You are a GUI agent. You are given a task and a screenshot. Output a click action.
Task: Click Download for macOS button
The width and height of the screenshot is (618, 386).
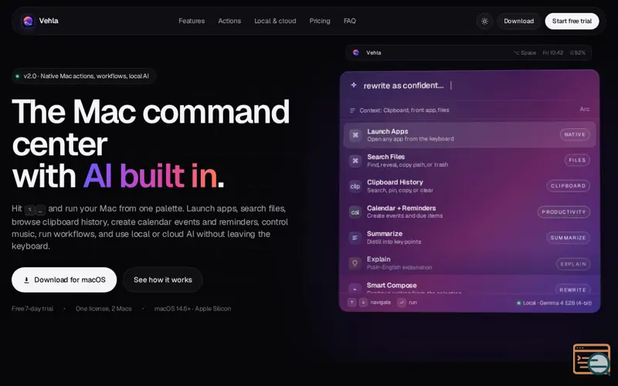click(x=64, y=280)
